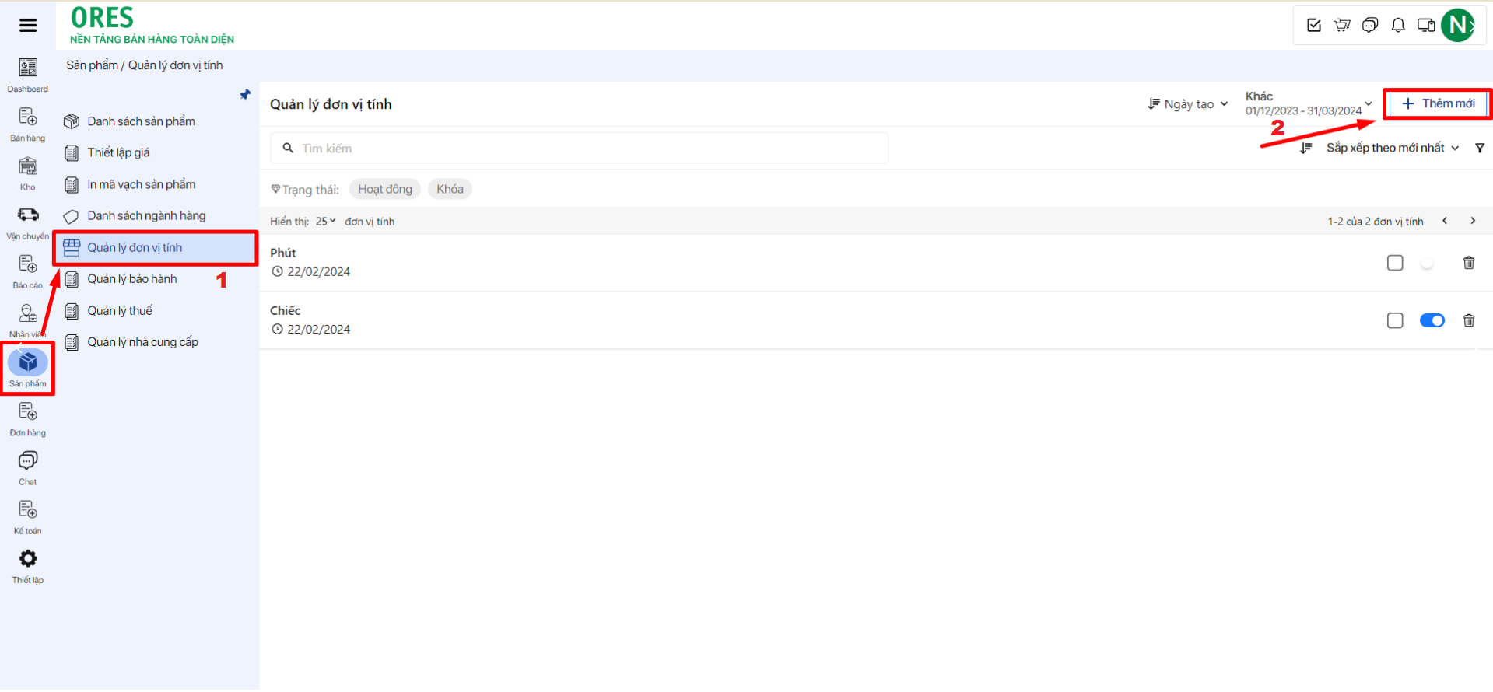Unpin the submenu with pin icon
The image size is (1493, 692).
click(245, 95)
